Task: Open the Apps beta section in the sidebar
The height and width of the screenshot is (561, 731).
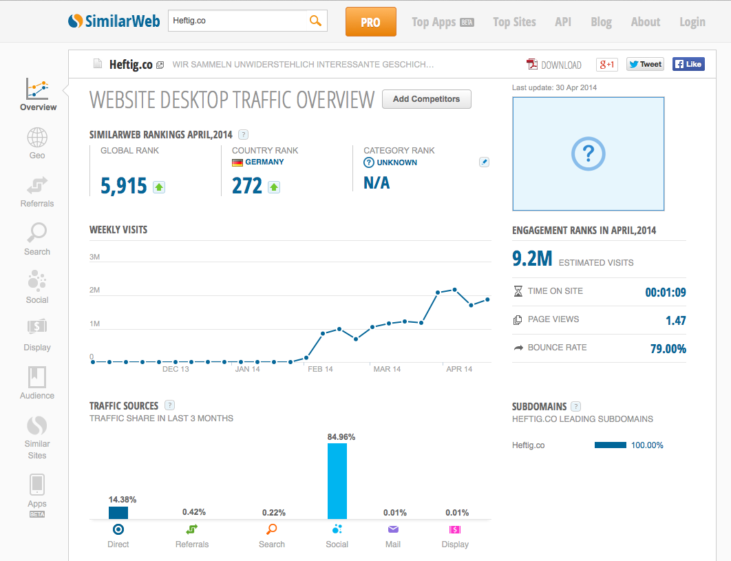Action: (37, 494)
